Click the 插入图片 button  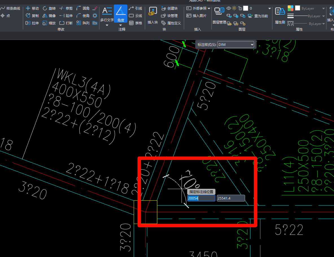tap(197, 16)
